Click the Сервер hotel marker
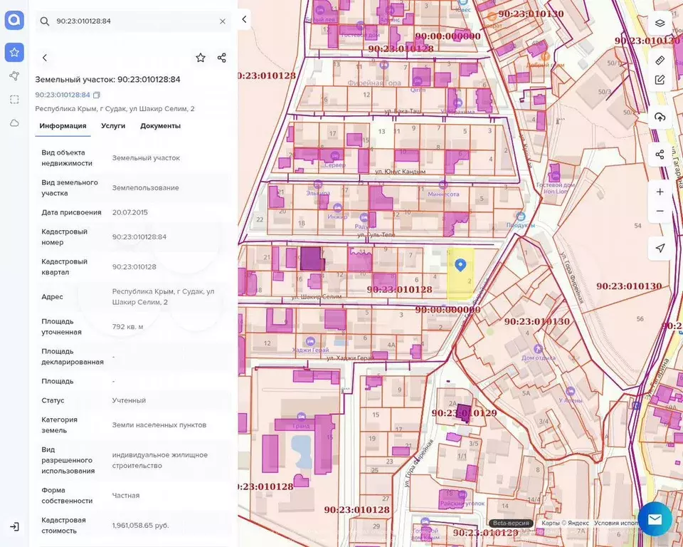683x547 pixels. [335, 156]
